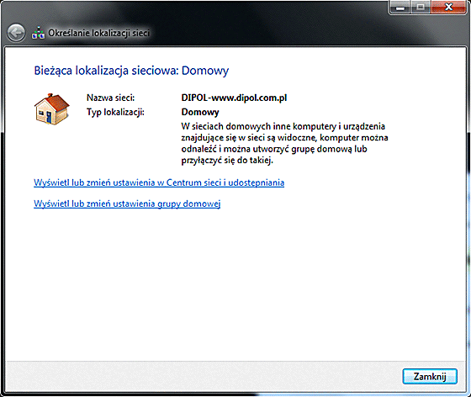Click the empty dark title bar area
Viewport: 471px width, 397px height.
point(270,30)
